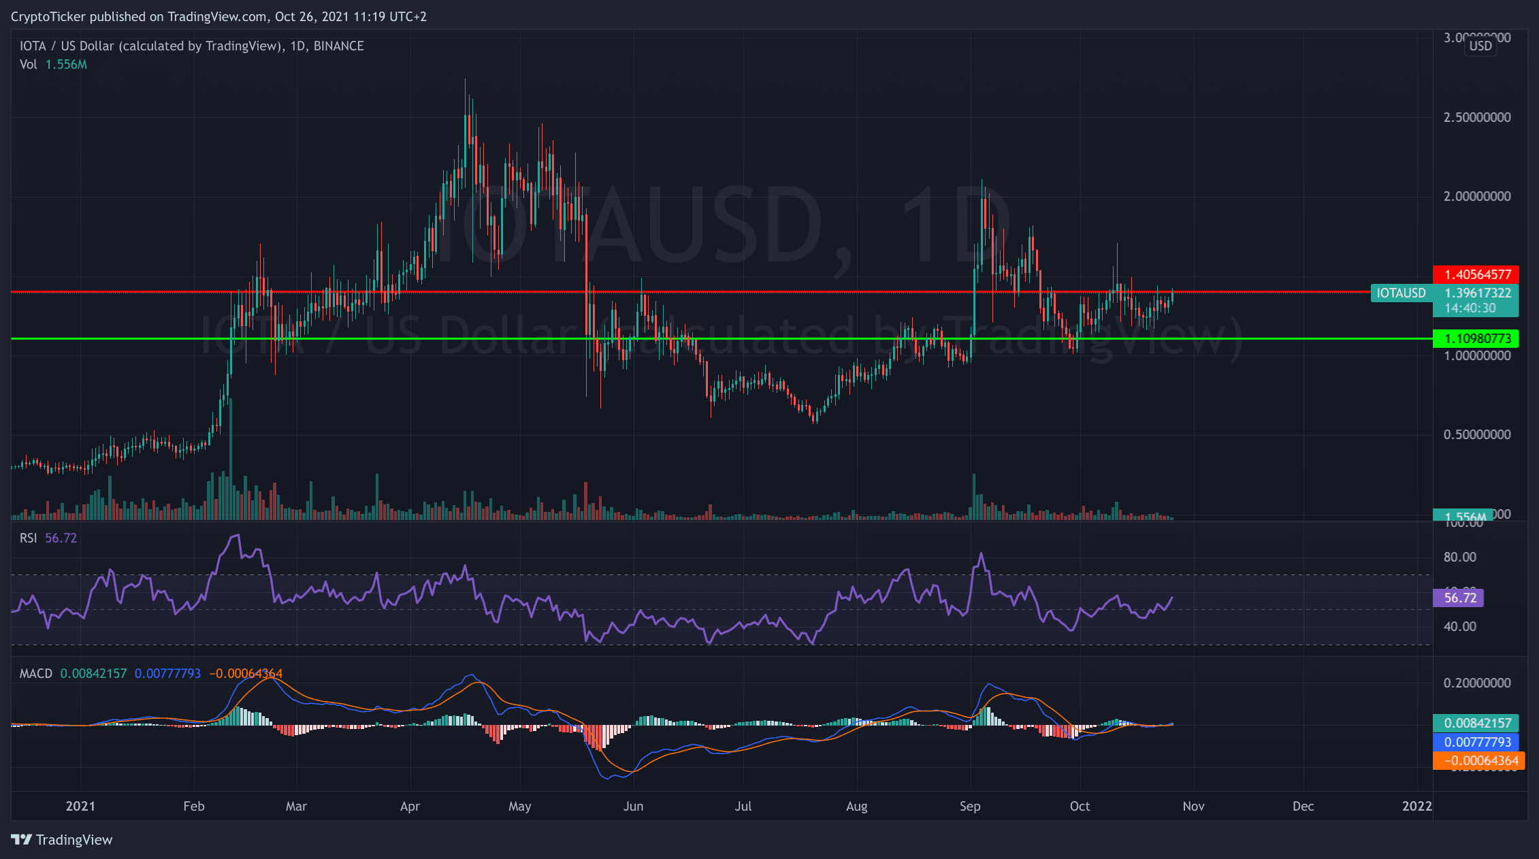Click the 2.50000000 price axis label

point(1476,117)
